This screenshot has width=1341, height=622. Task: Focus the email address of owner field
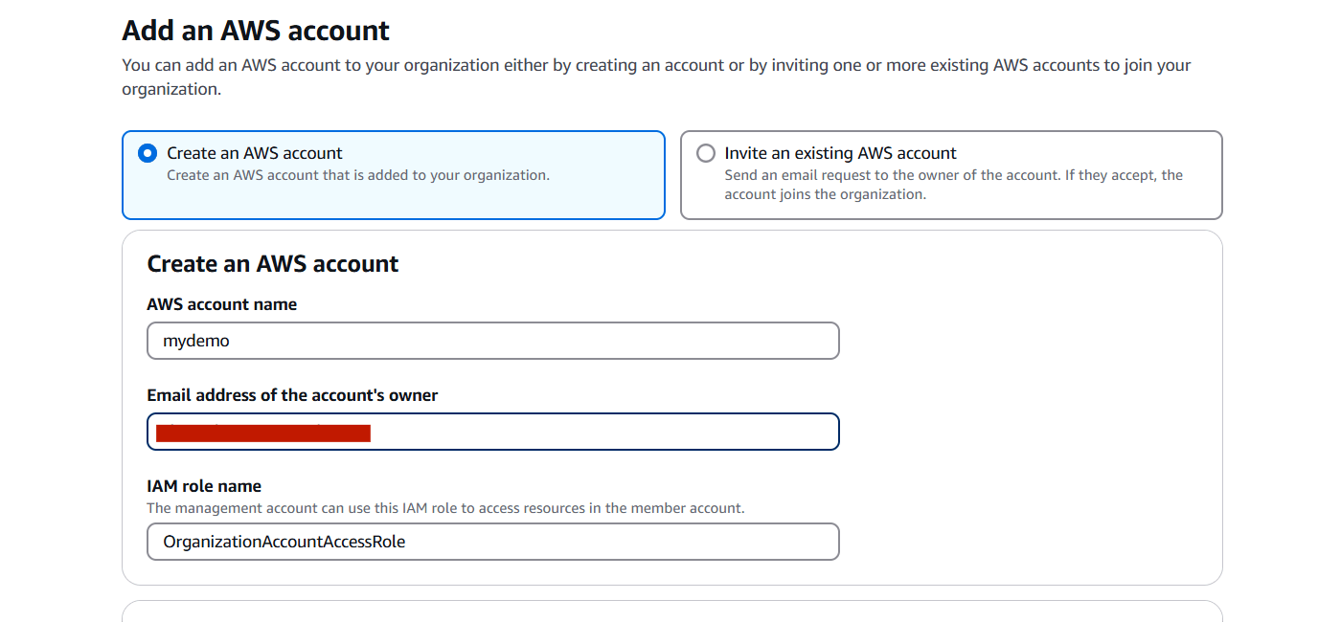[x=603, y=432]
